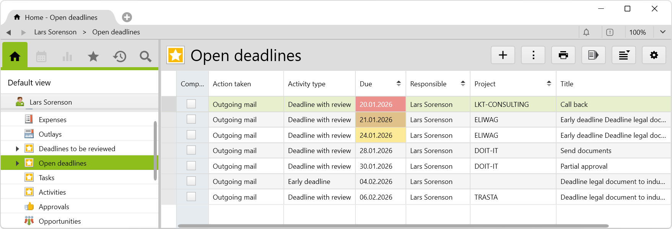The height and width of the screenshot is (229, 672).
Task: Click the orange 21.01.2026 due date cell
Action: click(x=381, y=119)
